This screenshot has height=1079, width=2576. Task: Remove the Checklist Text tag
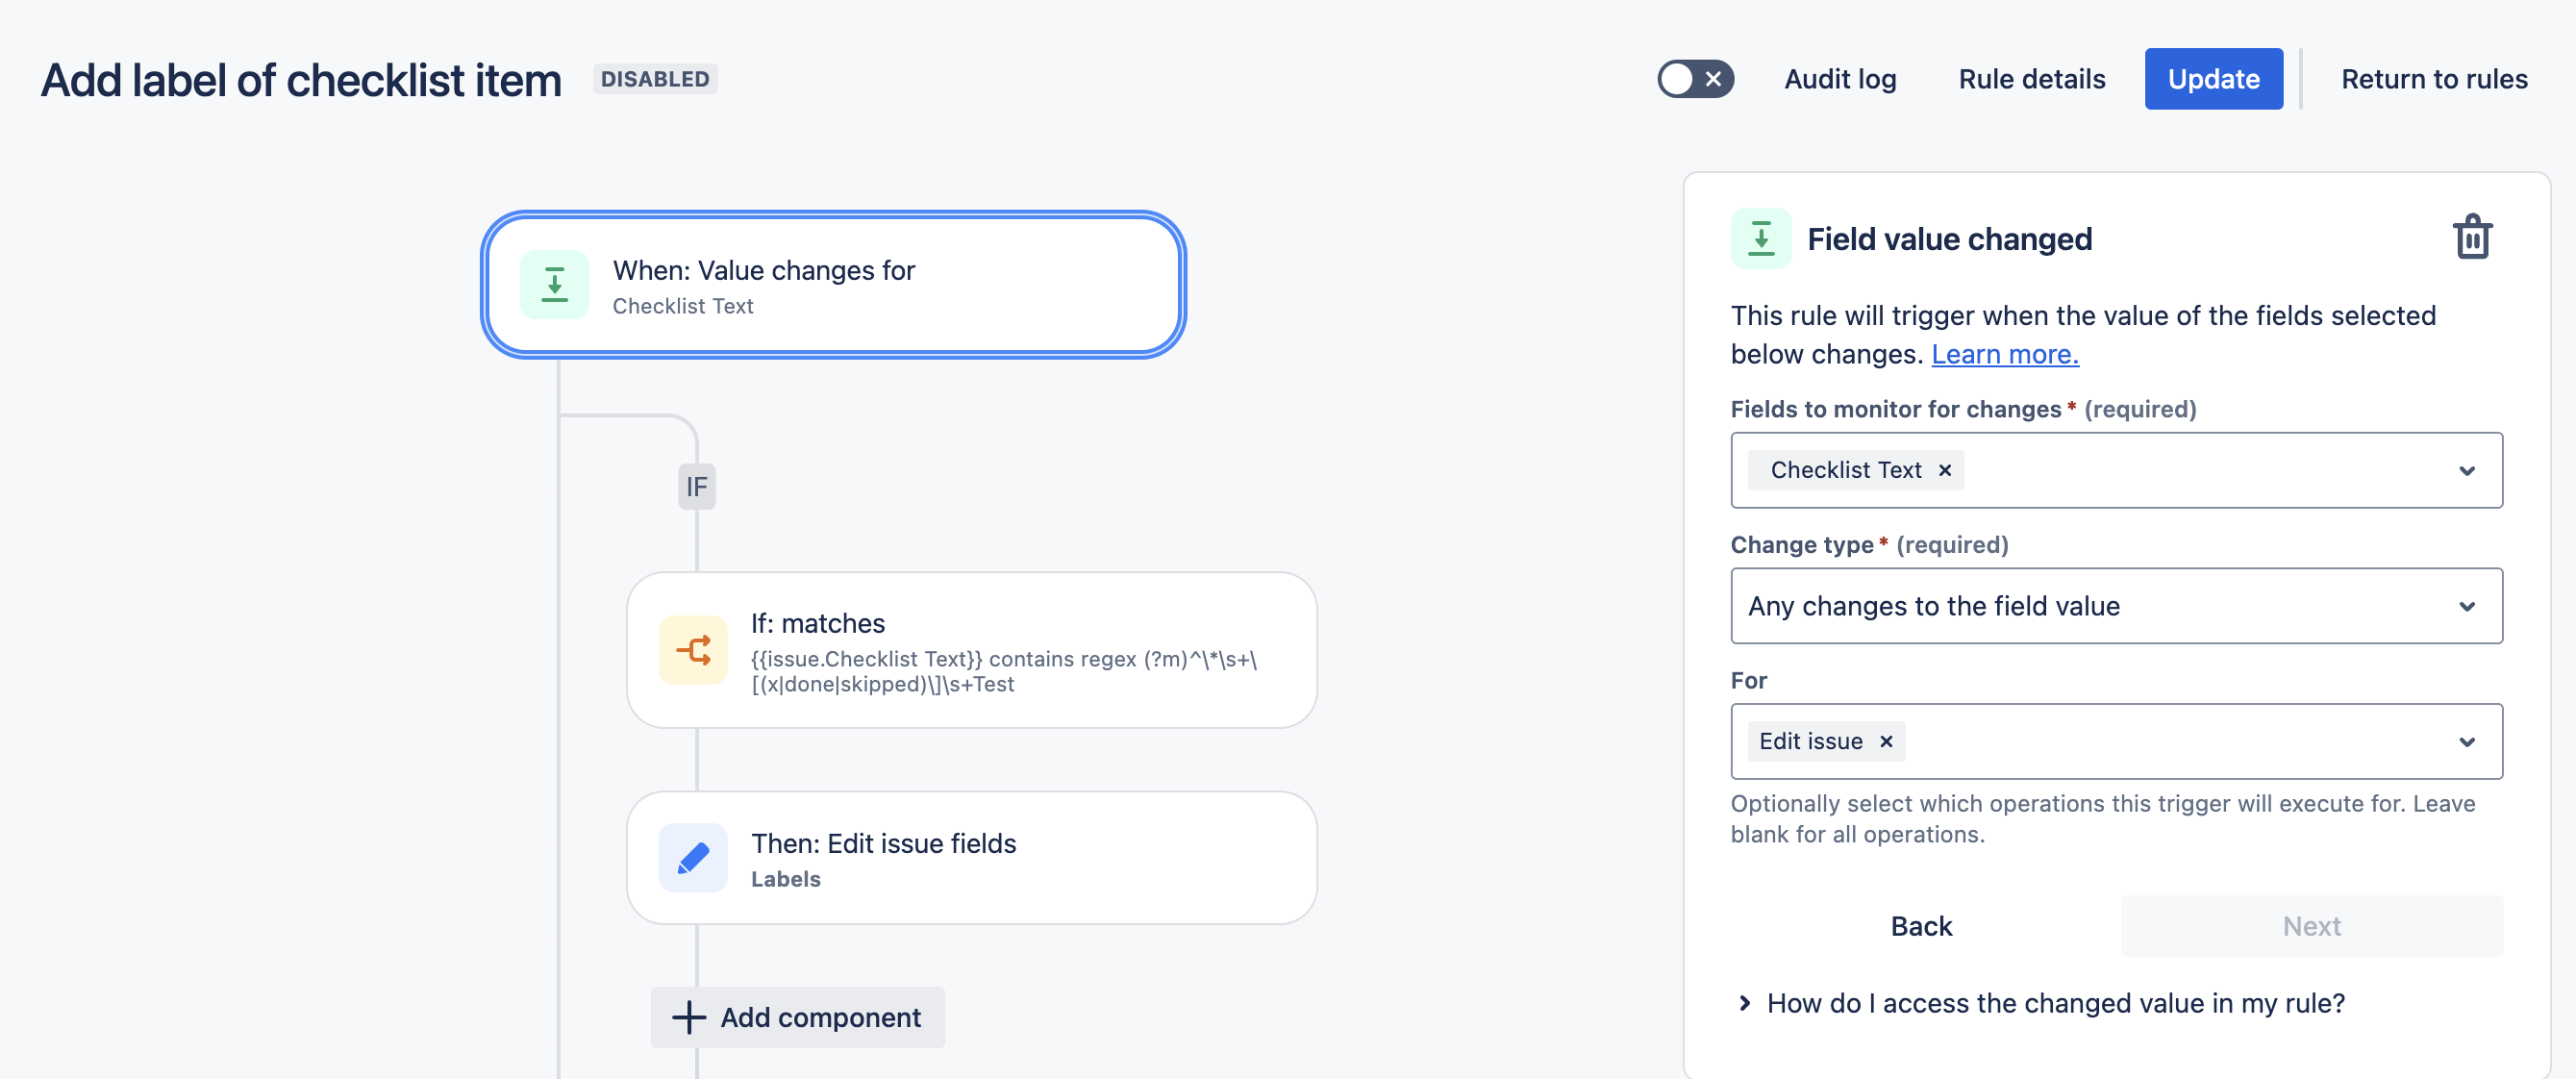pyautogui.click(x=1944, y=470)
